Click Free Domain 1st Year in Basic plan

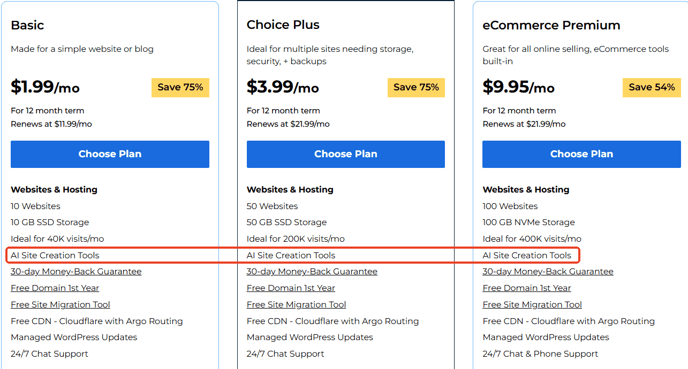click(x=55, y=288)
